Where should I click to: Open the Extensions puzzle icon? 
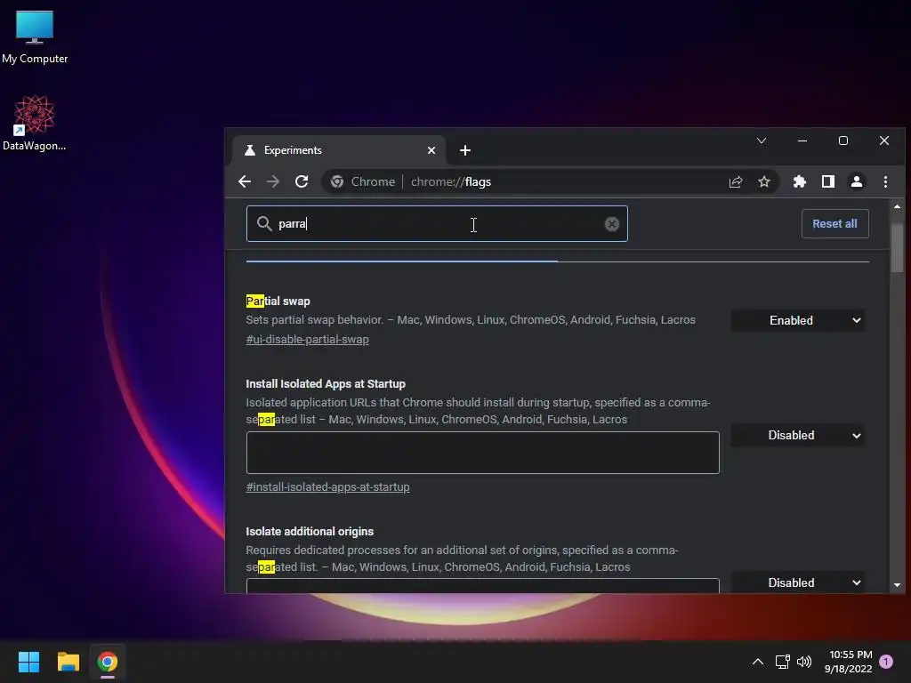[x=800, y=181]
